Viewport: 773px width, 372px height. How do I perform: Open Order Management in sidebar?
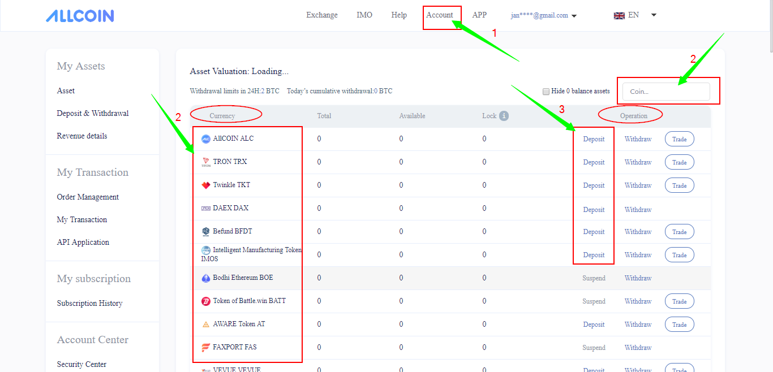coord(88,197)
